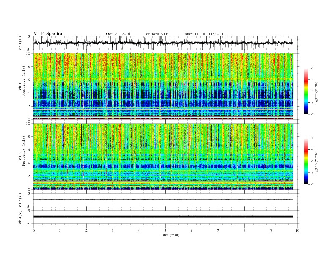Click time axis tick label "3"
Image resolution: width=335 pixels, height=259 pixels.
click(x=113, y=231)
